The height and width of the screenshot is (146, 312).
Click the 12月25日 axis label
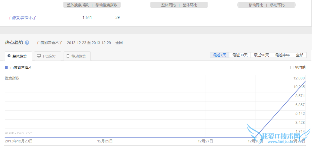tap(105, 141)
